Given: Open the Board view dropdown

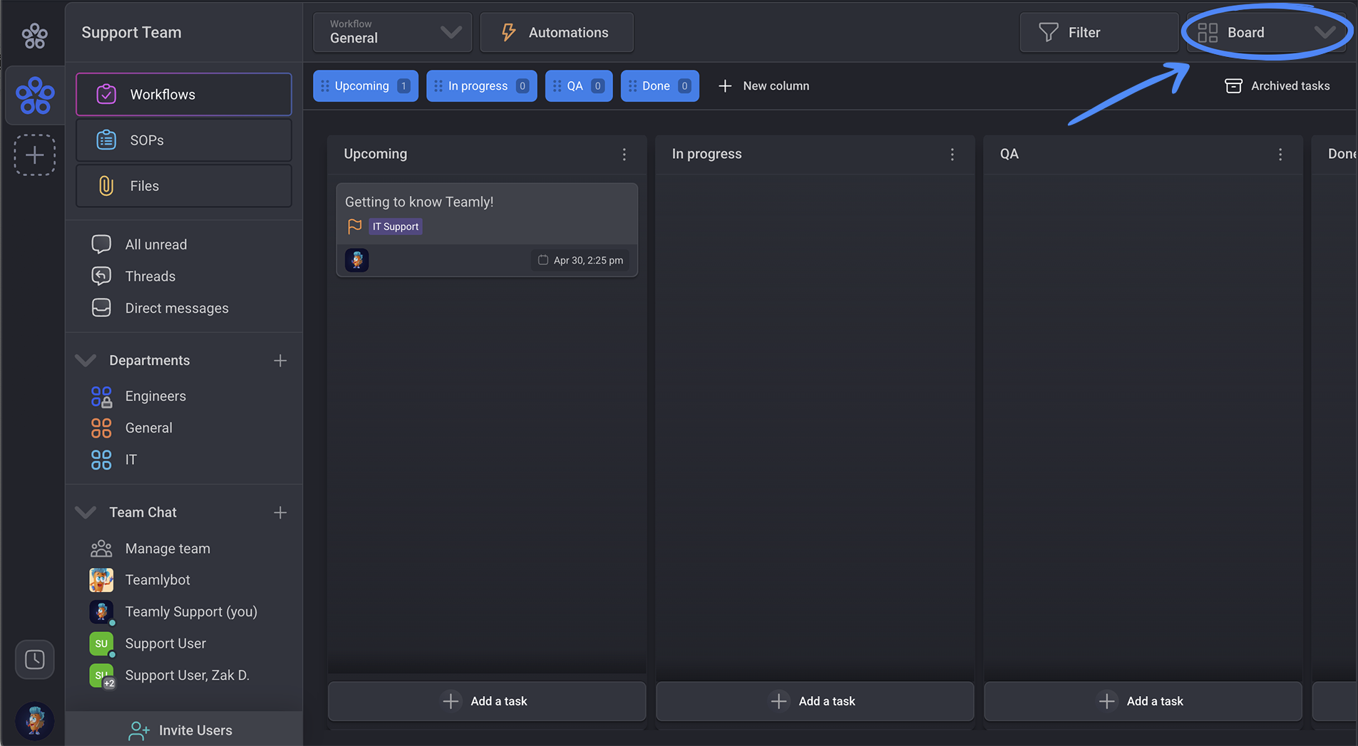Looking at the screenshot, I should pos(1266,32).
